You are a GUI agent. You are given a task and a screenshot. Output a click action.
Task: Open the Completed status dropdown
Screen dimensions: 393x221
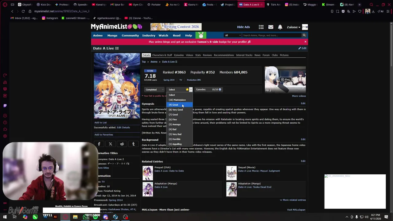155,90
